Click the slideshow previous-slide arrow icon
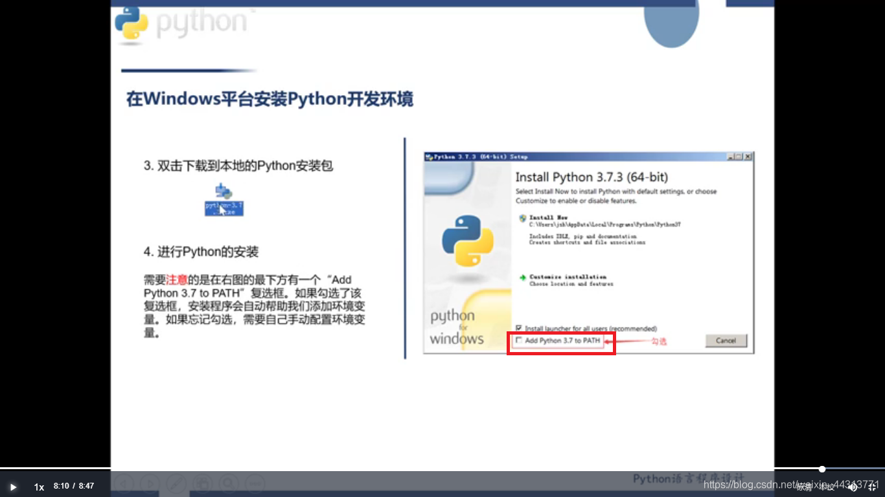The image size is (885, 497). click(x=123, y=483)
